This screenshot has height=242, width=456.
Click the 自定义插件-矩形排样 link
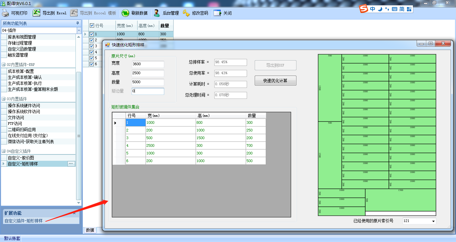[x=23, y=221]
